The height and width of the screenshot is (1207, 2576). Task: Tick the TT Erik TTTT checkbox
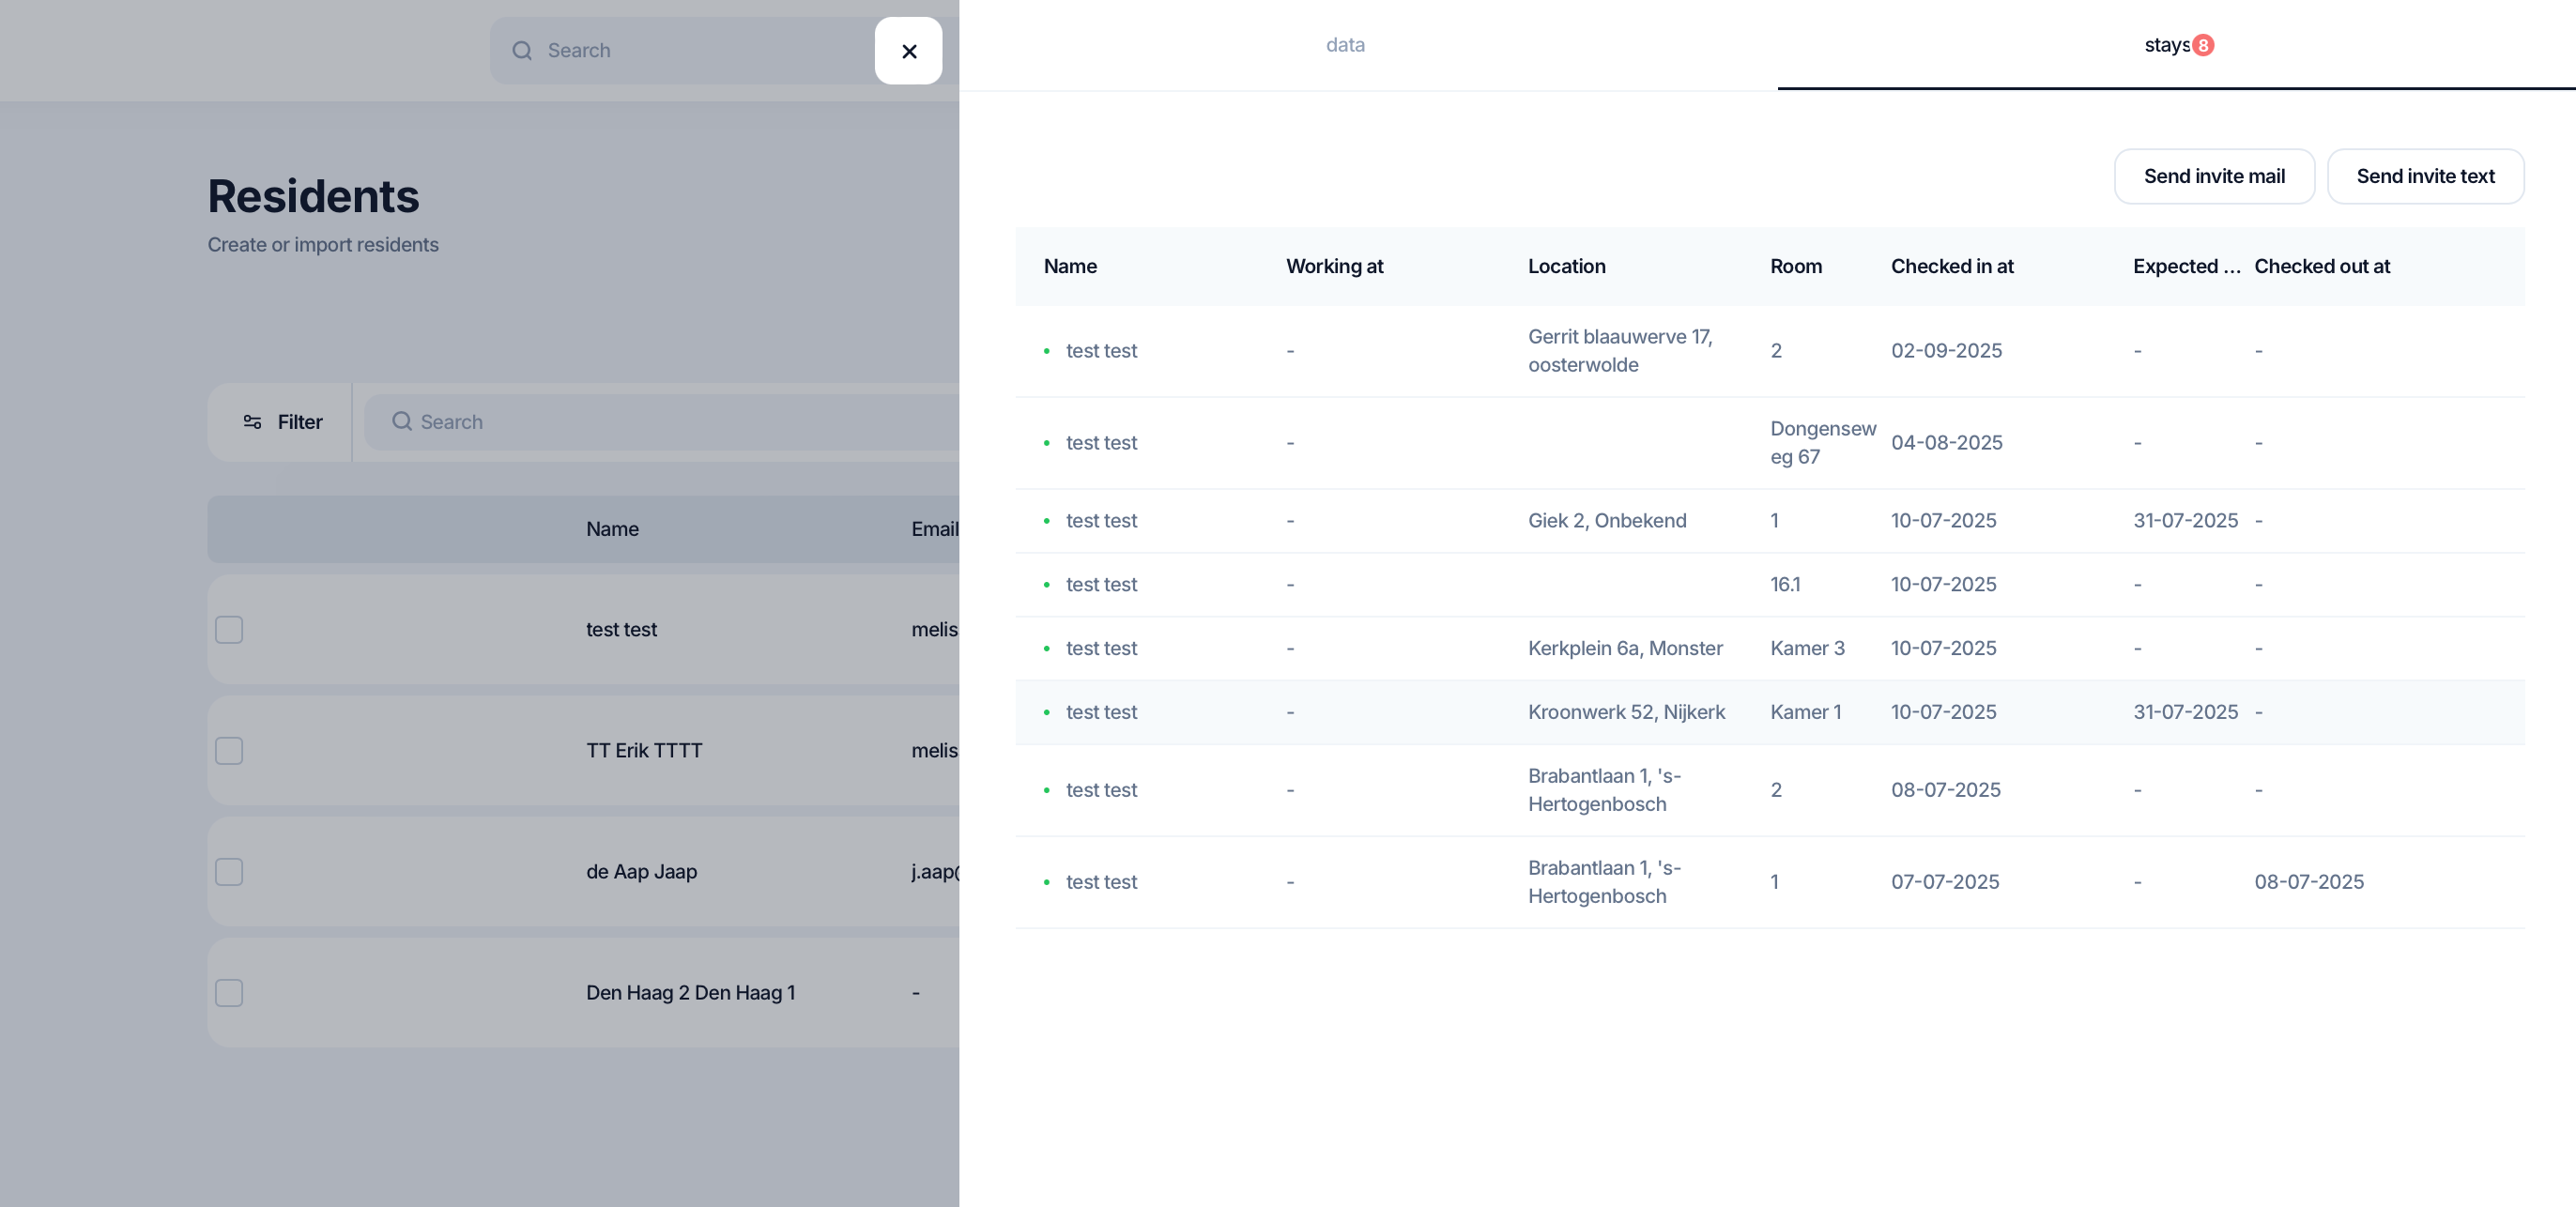coord(229,750)
